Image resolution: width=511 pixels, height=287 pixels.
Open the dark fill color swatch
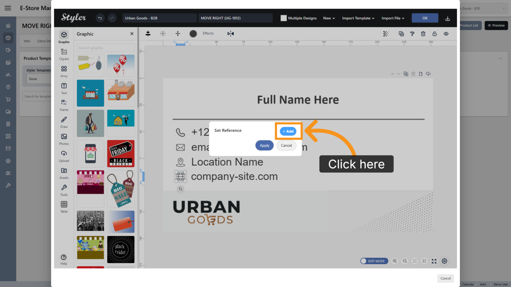[193, 33]
